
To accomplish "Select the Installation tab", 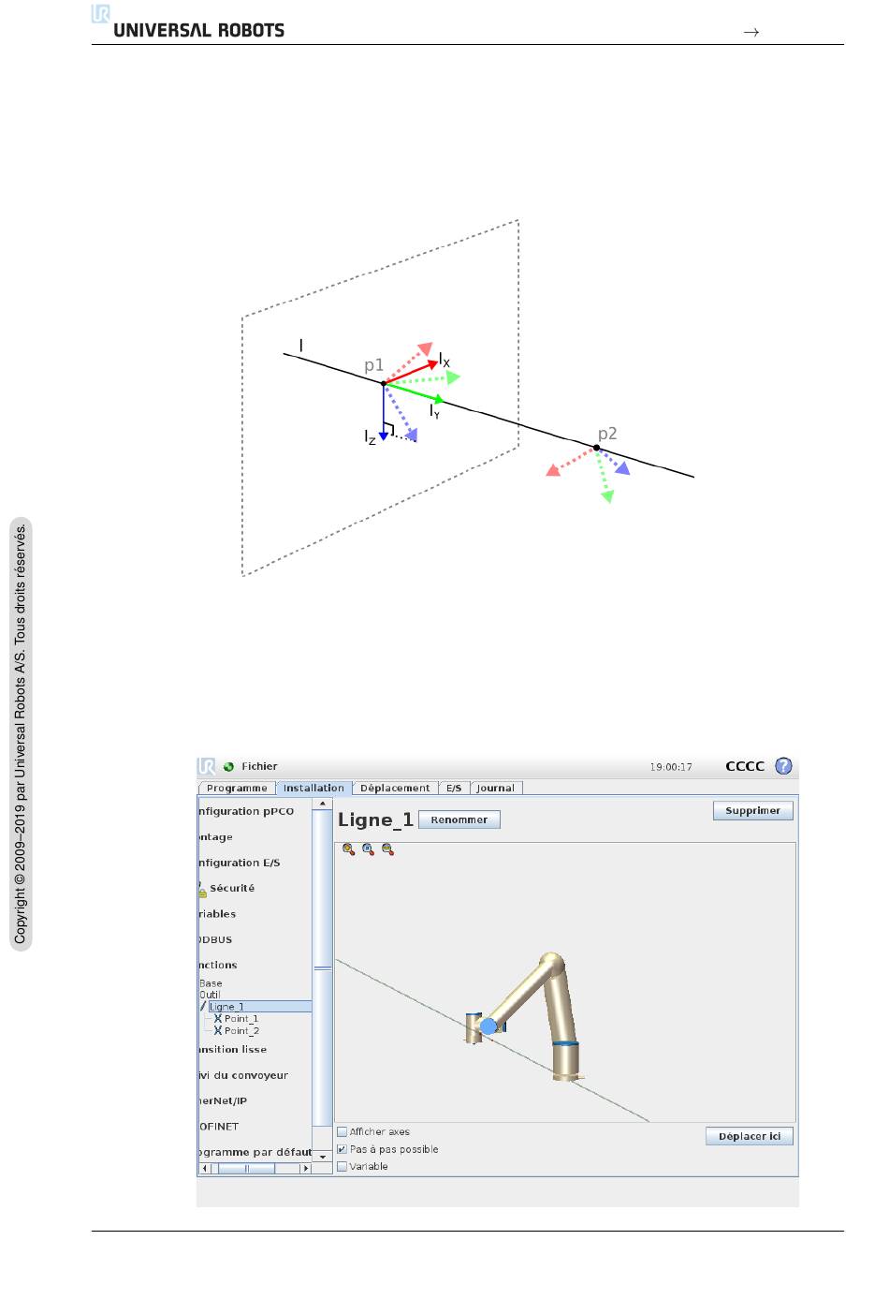I will pos(314,789).
